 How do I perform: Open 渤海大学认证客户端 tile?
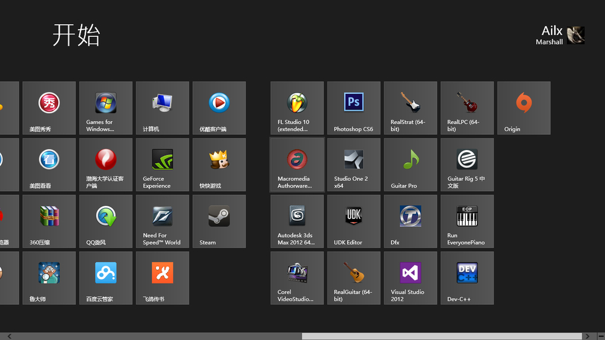click(106, 165)
